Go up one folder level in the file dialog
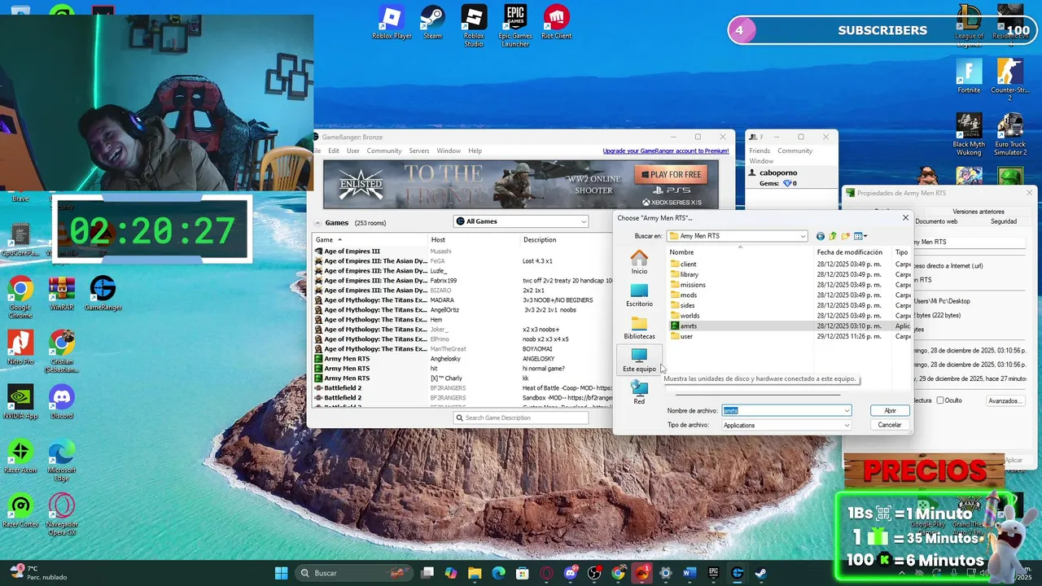This screenshot has height=586, width=1042. pos(833,236)
